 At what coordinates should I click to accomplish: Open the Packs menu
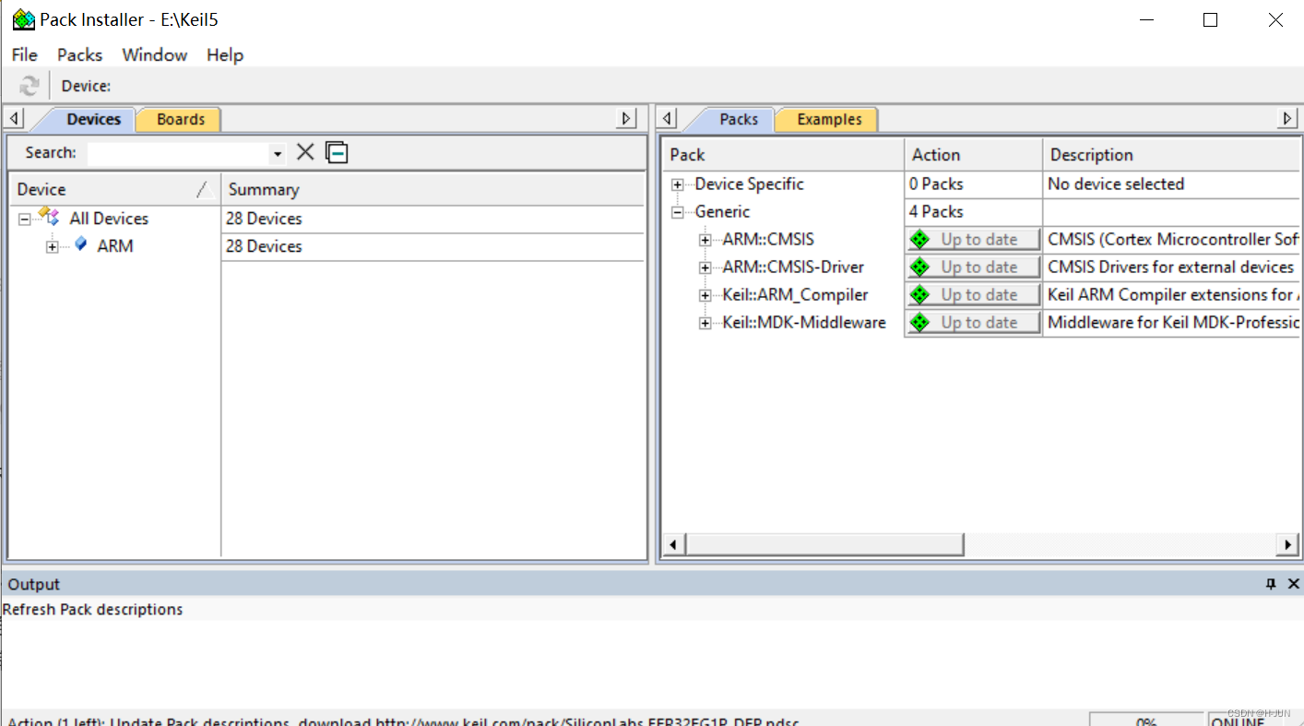pyautogui.click(x=79, y=55)
